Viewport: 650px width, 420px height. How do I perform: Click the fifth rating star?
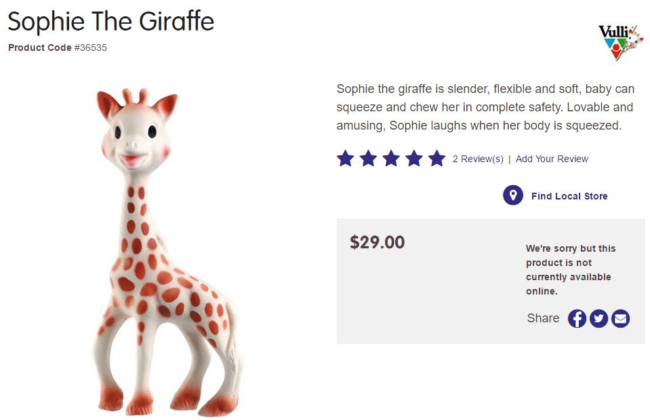coord(436,159)
